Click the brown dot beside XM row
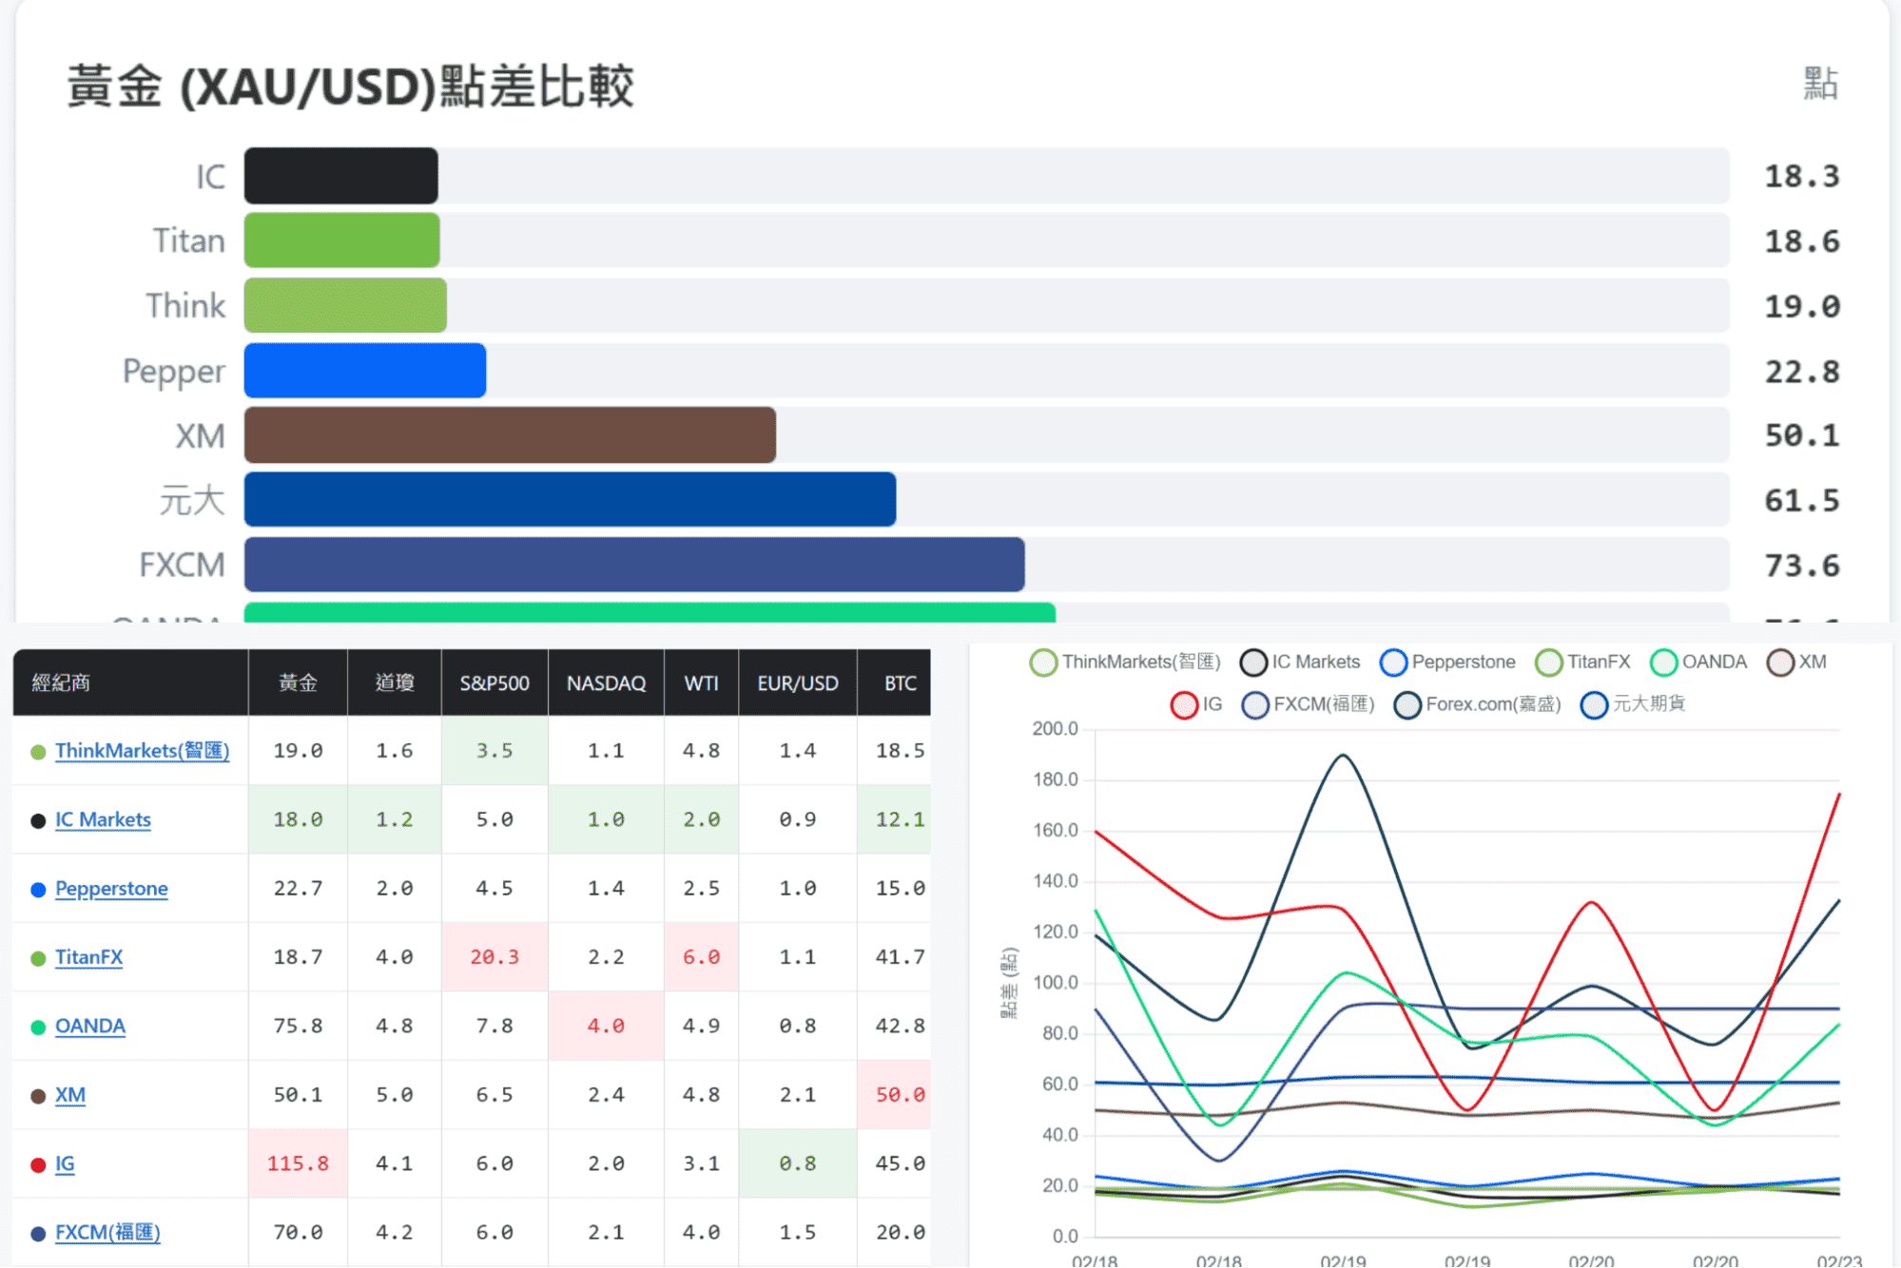Screen dimensions: 1901x1268 coord(37,1094)
